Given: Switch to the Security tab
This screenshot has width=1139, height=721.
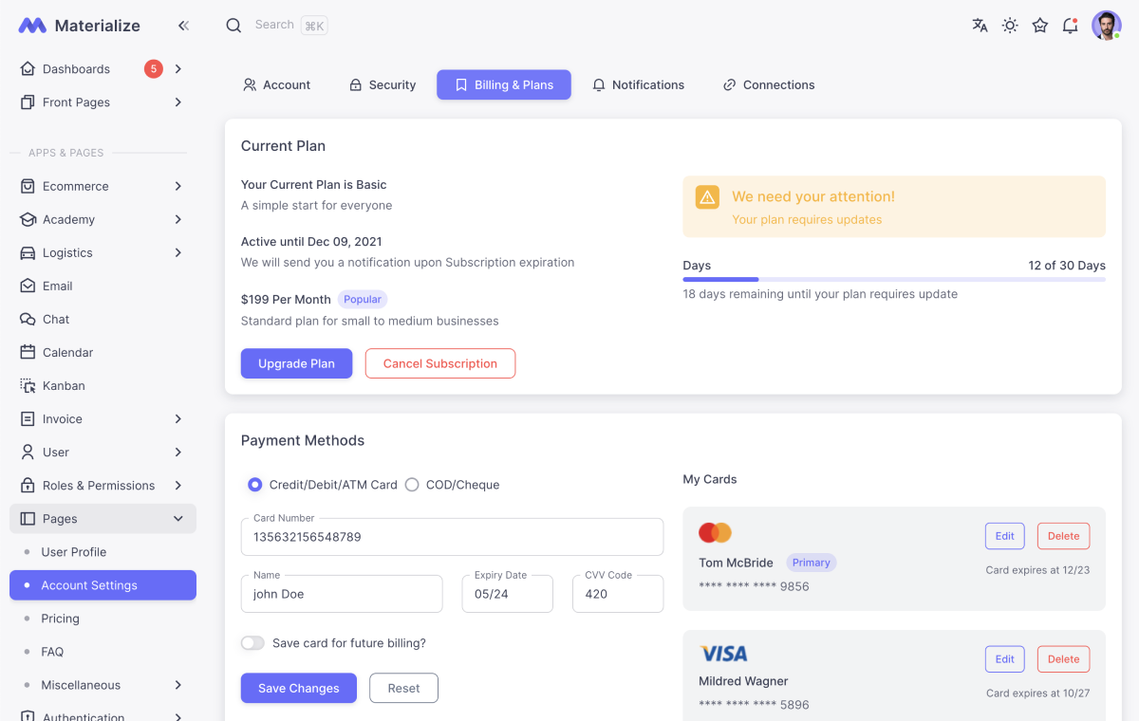Looking at the screenshot, I should [382, 84].
